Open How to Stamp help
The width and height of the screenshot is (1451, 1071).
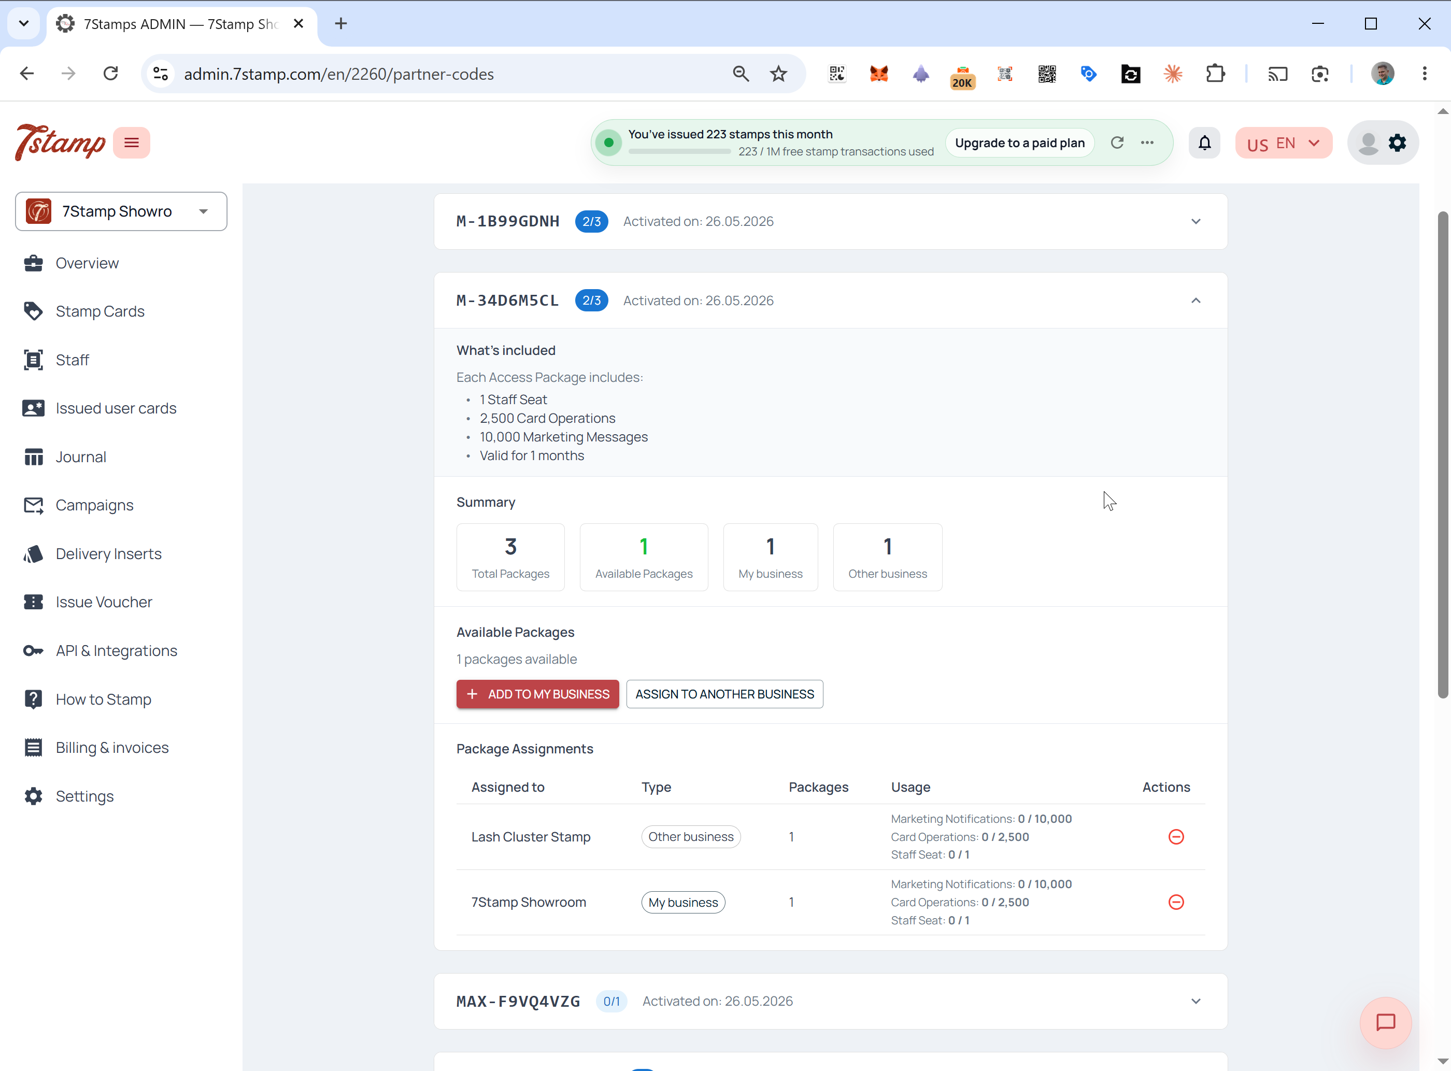pyautogui.click(x=103, y=699)
